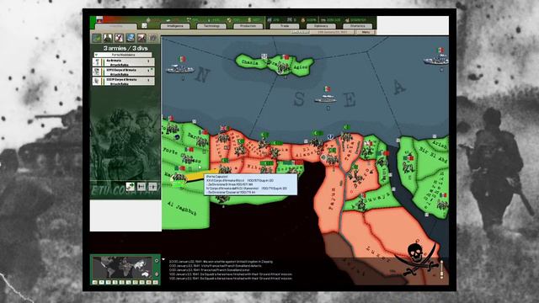Click the Luxor province
This screenshot has height=303, width=539.
pyautogui.click(x=377, y=254)
